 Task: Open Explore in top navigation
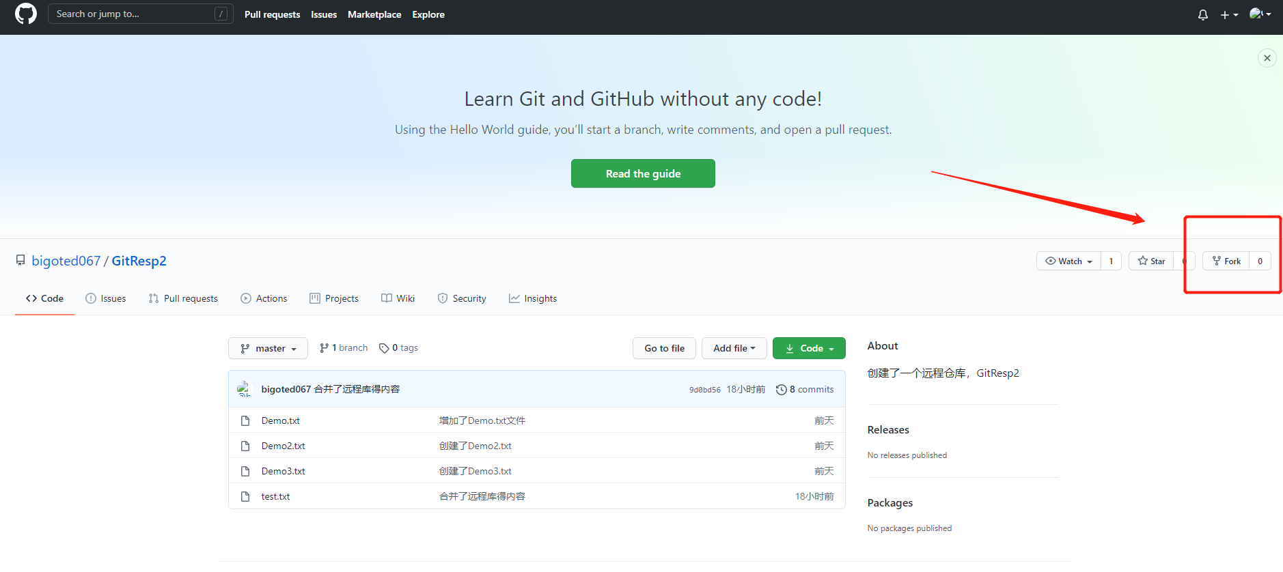click(428, 14)
